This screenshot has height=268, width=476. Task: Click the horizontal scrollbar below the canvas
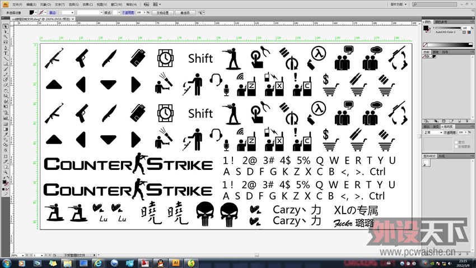[256, 255]
